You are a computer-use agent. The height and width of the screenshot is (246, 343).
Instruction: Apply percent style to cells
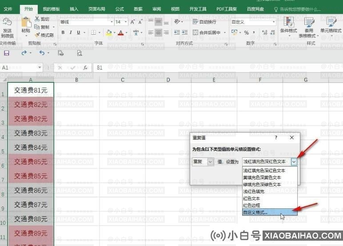point(246,32)
